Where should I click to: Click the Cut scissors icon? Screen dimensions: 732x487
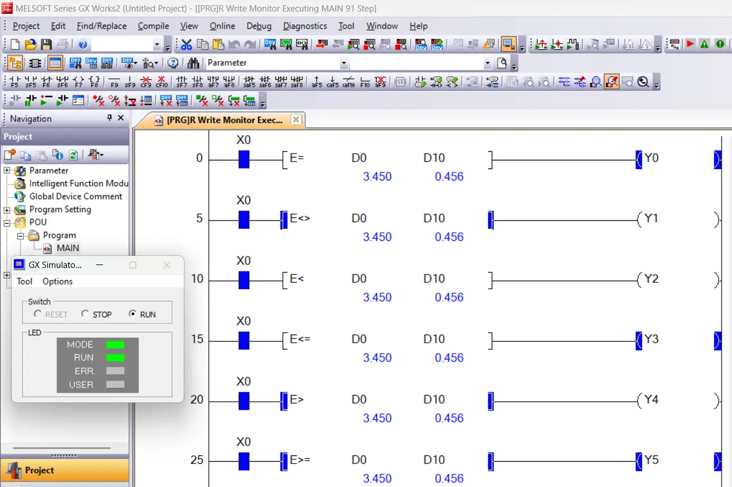pyautogui.click(x=186, y=44)
